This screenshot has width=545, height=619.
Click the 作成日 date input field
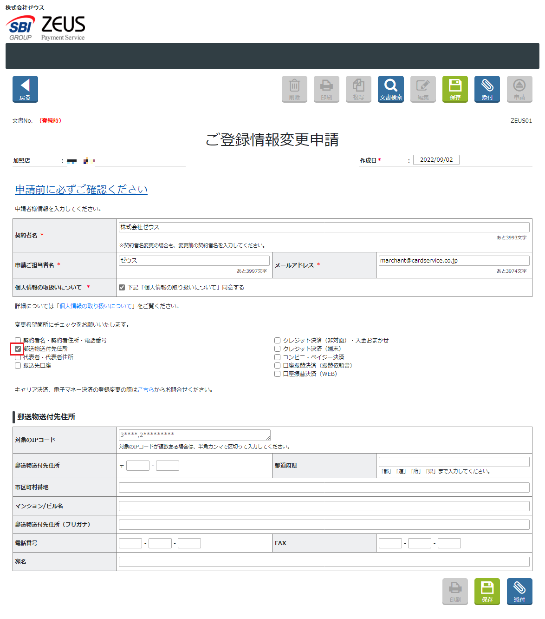pos(435,159)
